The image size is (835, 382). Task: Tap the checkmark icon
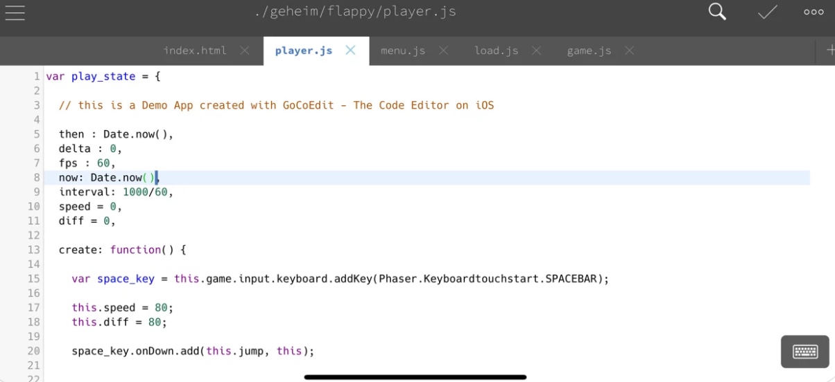[767, 12]
